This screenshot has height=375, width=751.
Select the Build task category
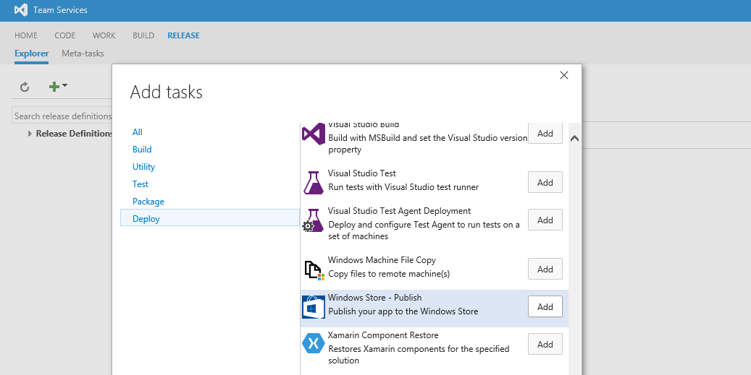tap(142, 150)
